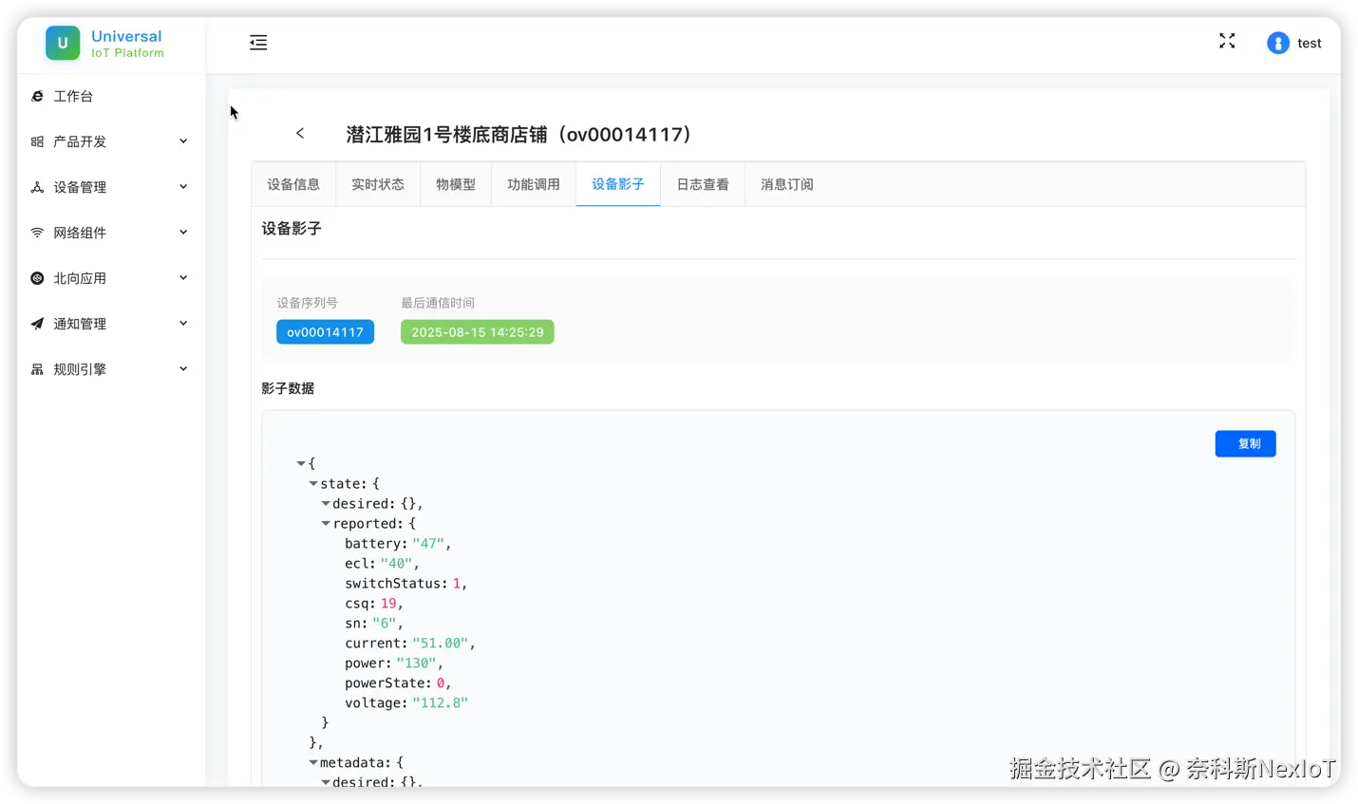Collapse the state node in shadow JSON

tap(313, 483)
